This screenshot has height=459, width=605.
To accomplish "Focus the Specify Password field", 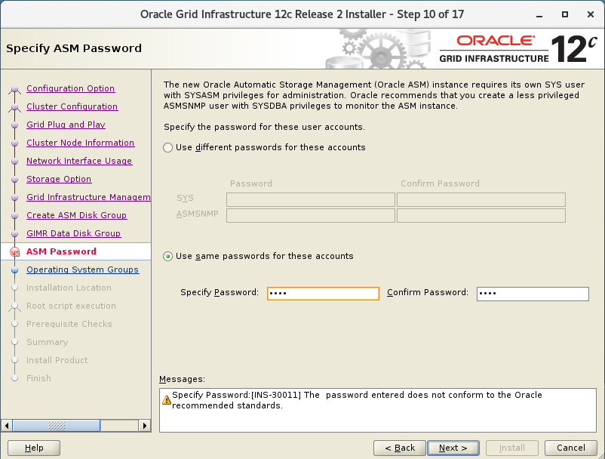I will (323, 294).
